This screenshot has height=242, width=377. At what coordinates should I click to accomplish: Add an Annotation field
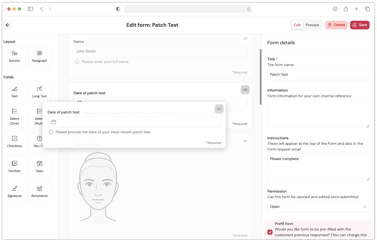click(39, 192)
